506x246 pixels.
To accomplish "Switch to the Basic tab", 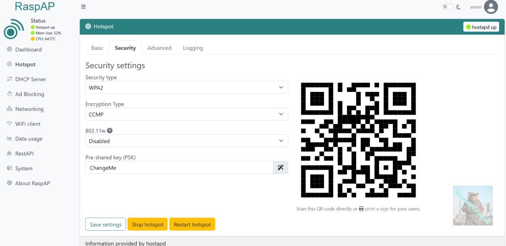I will click(x=97, y=48).
